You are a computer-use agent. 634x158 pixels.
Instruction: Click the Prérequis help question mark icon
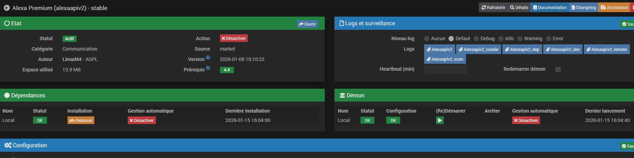coord(208,68)
